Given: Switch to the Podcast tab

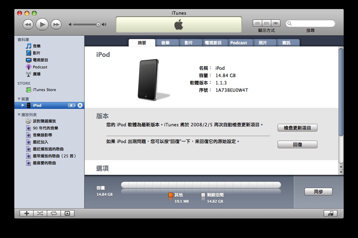Looking at the screenshot, I should pyautogui.click(x=239, y=43).
